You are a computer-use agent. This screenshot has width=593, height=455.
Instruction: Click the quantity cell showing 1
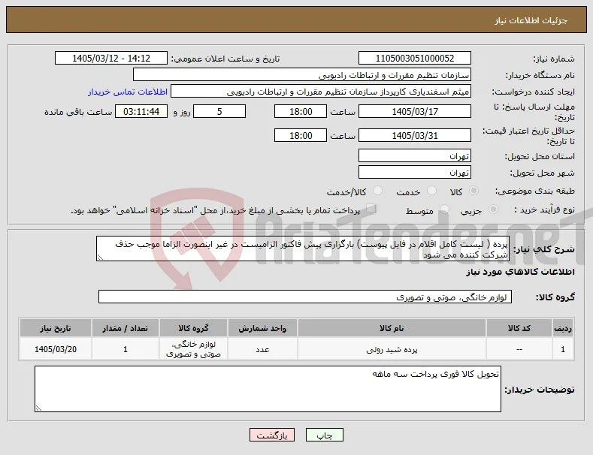126,349
